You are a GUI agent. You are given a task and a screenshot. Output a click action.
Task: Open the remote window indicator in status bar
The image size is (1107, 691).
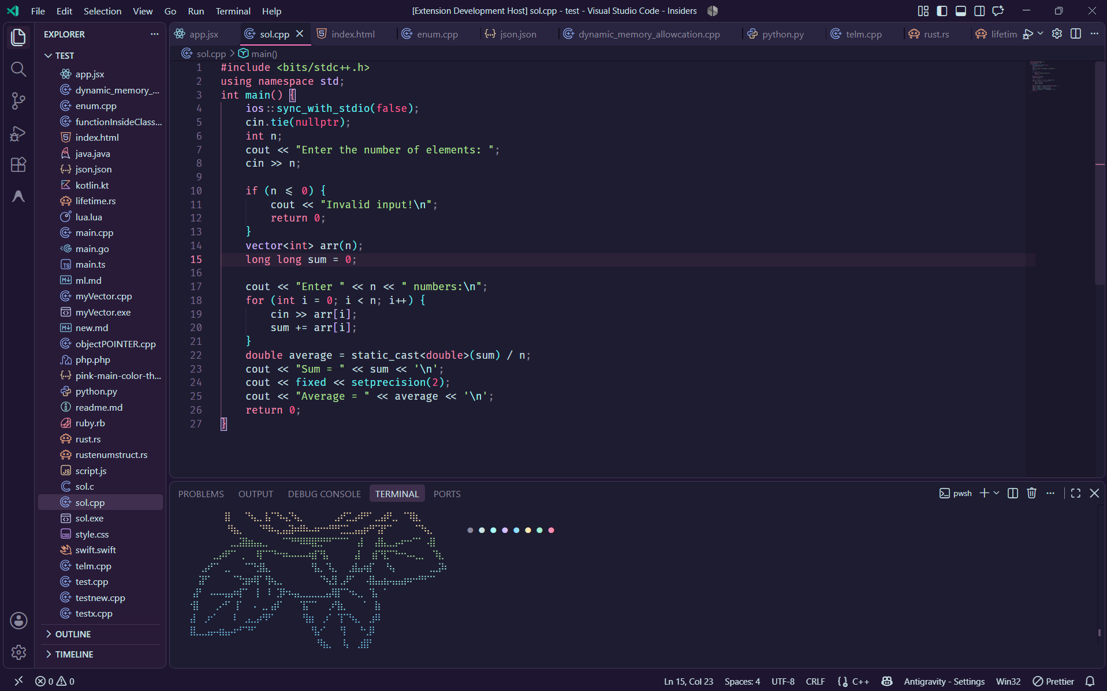[x=18, y=681]
